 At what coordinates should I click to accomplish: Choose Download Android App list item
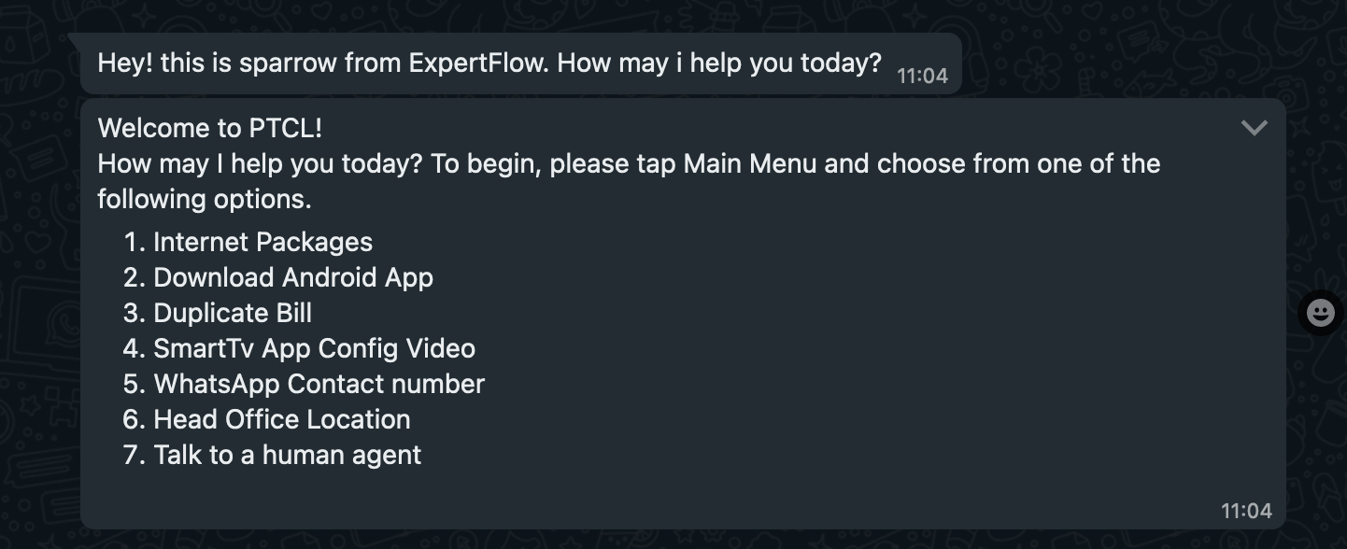click(x=292, y=278)
